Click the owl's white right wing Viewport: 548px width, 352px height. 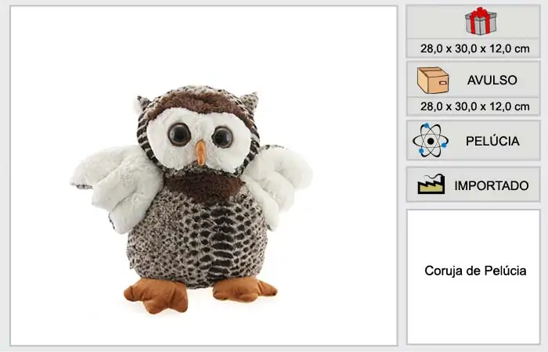tap(278, 183)
